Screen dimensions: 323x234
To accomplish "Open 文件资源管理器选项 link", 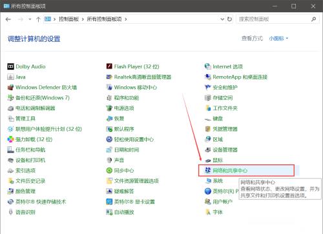I will (x=136, y=181).
